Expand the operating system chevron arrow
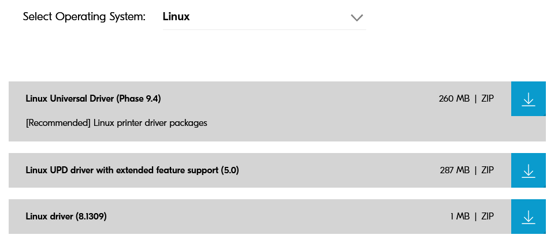 pos(357,17)
